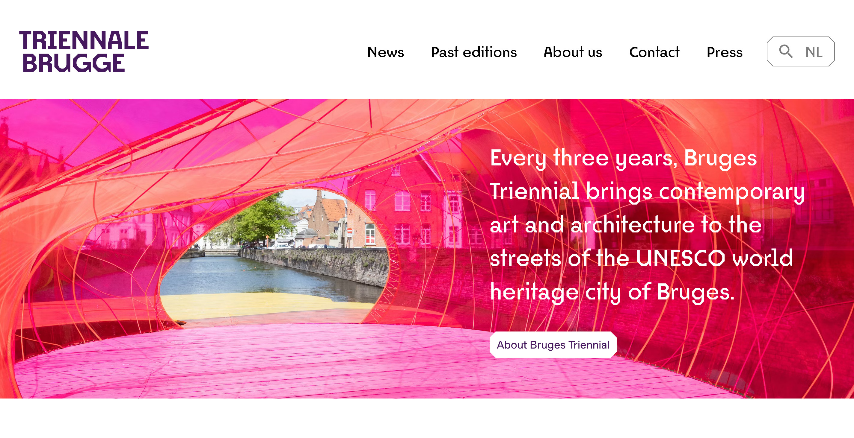Go to Past editions page
Viewport: 854px width, 438px height.
click(x=474, y=52)
